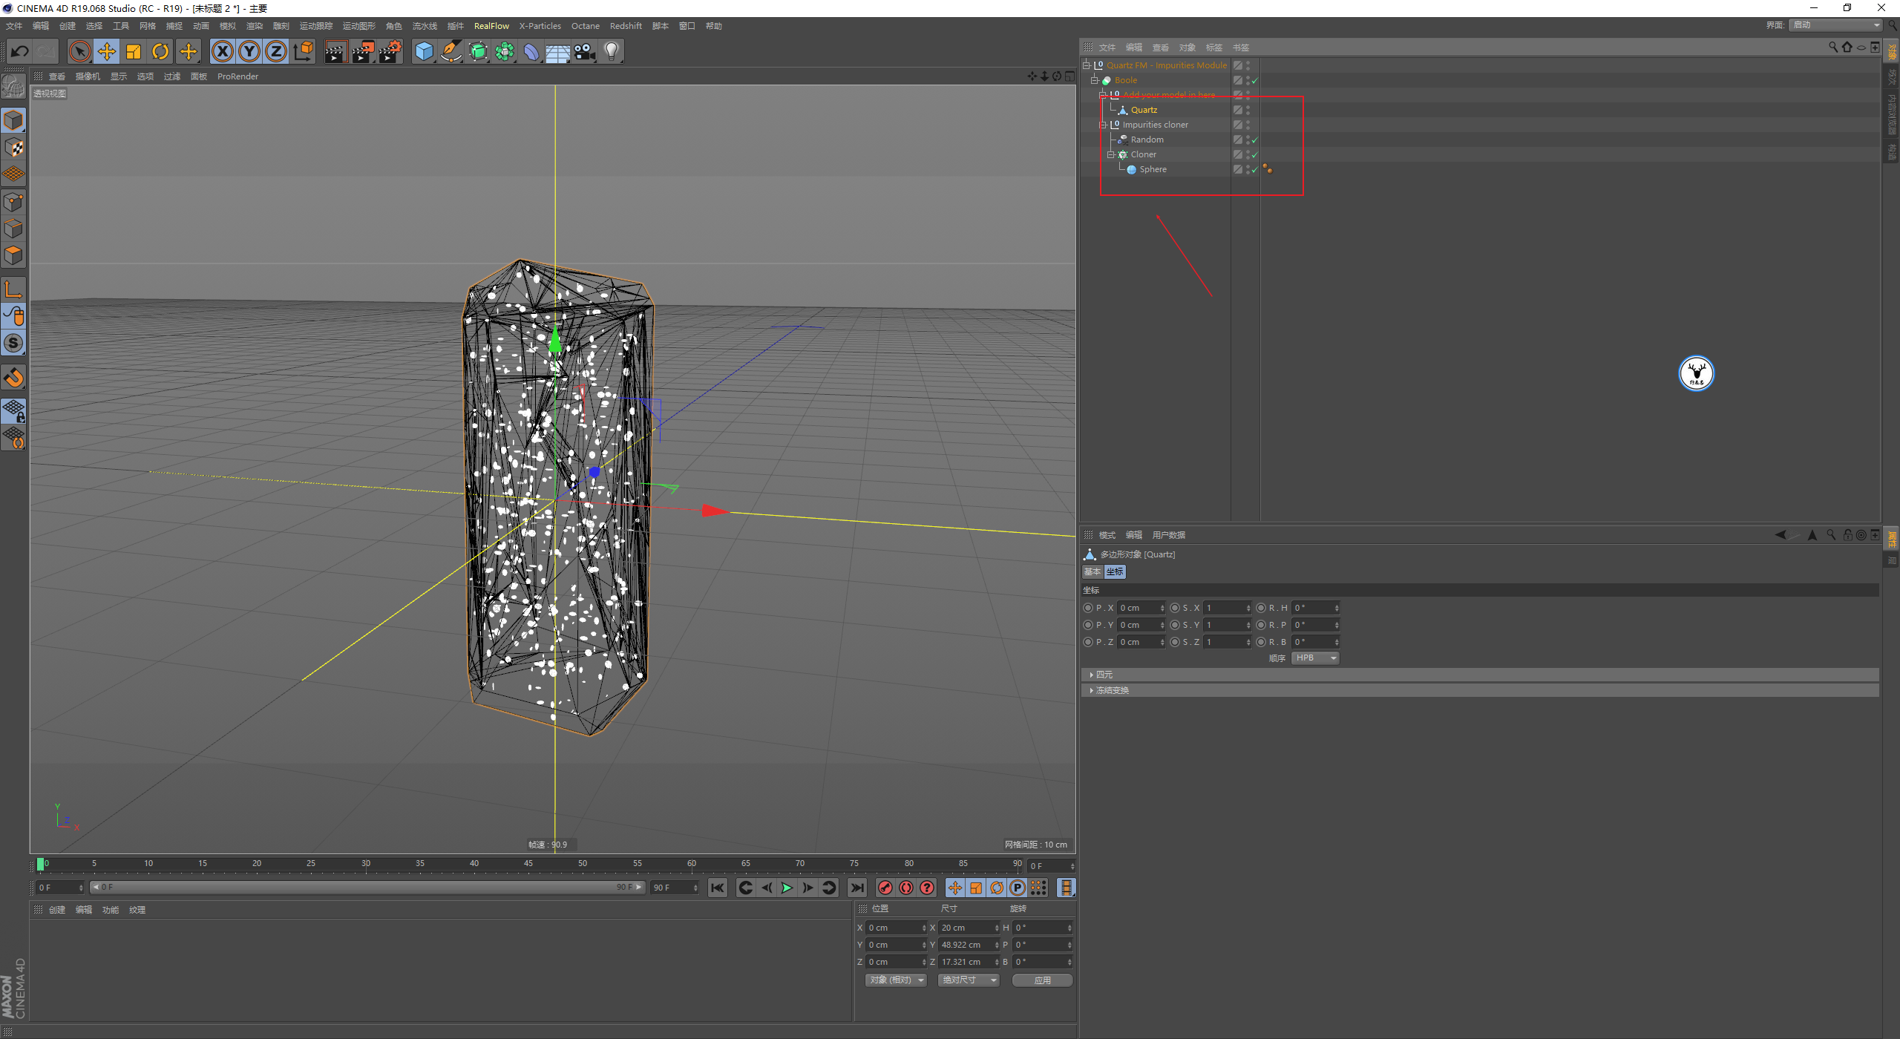Click the P.X position input field
The height and width of the screenshot is (1039, 1900).
coord(1139,608)
